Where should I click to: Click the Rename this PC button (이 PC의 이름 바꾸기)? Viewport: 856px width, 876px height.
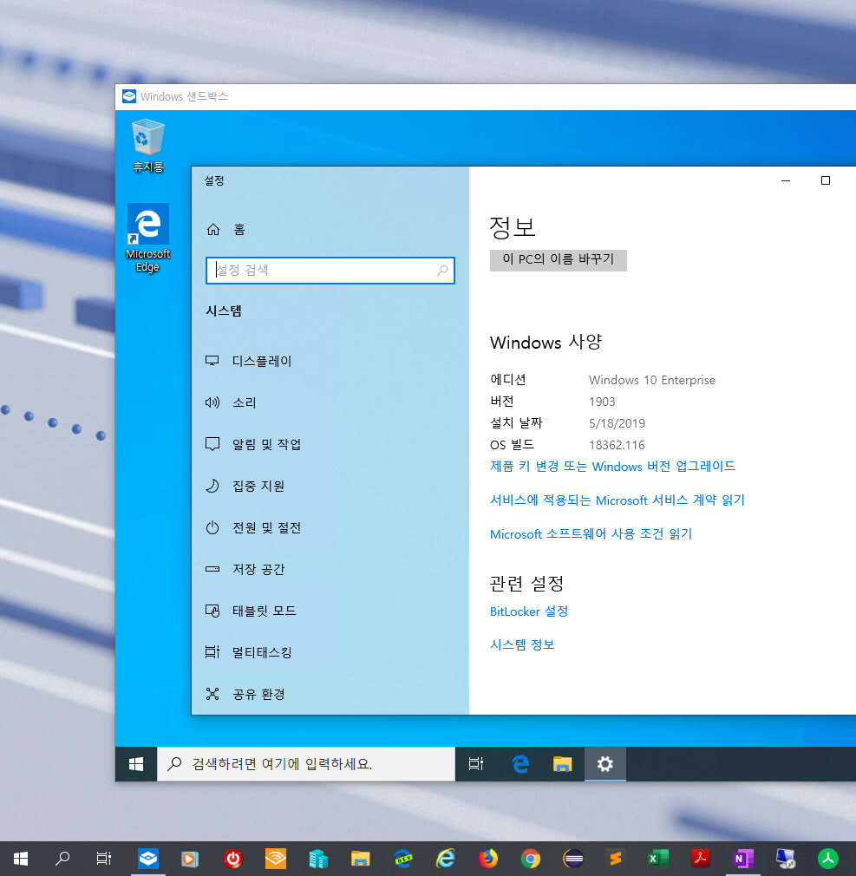pos(559,260)
